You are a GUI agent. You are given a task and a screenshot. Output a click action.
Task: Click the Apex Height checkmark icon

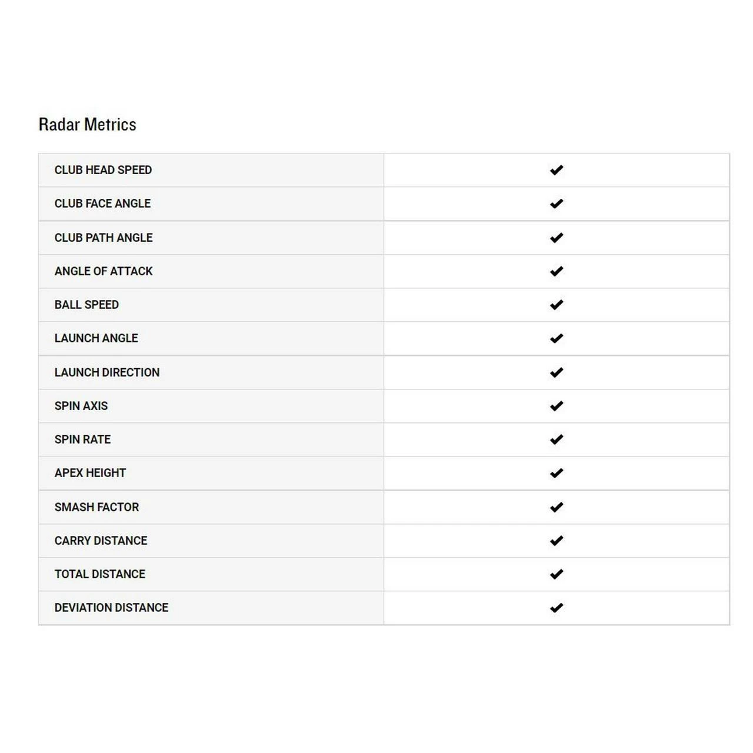[x=557, y=473]
